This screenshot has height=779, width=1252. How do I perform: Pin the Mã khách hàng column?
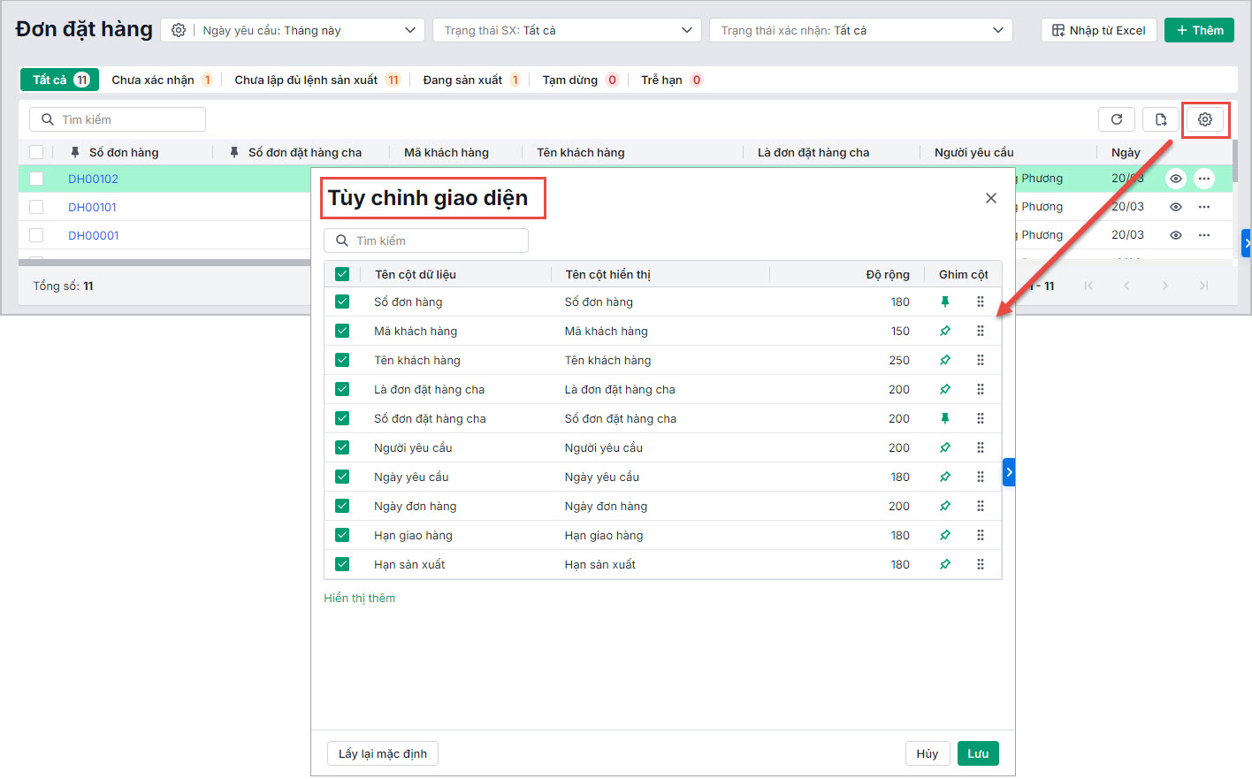[944, 331]
